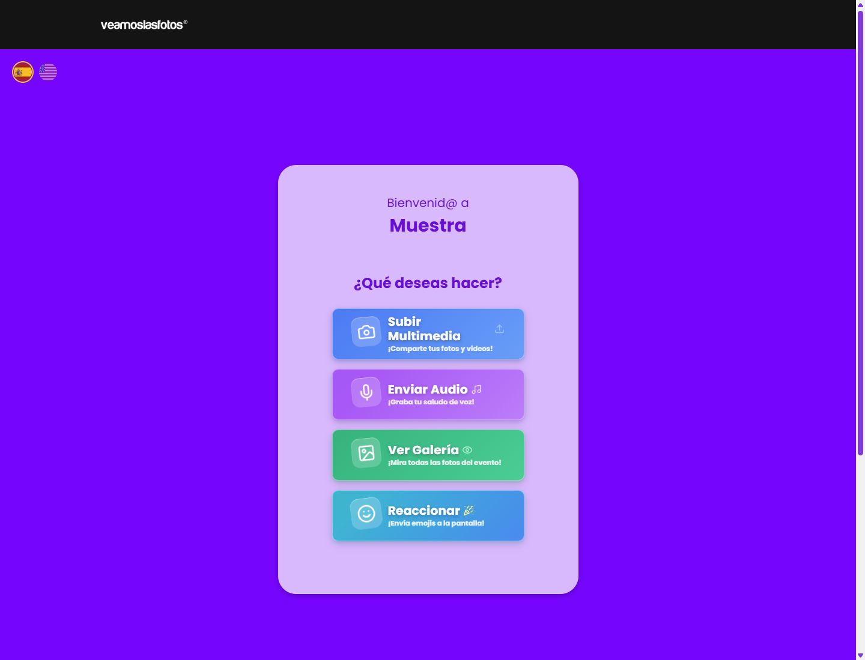Image resolution: width=865 pixels, height=660 pixels.
Task: Click the microphone icon on Enviar Audio
Action: coord(366,392)
